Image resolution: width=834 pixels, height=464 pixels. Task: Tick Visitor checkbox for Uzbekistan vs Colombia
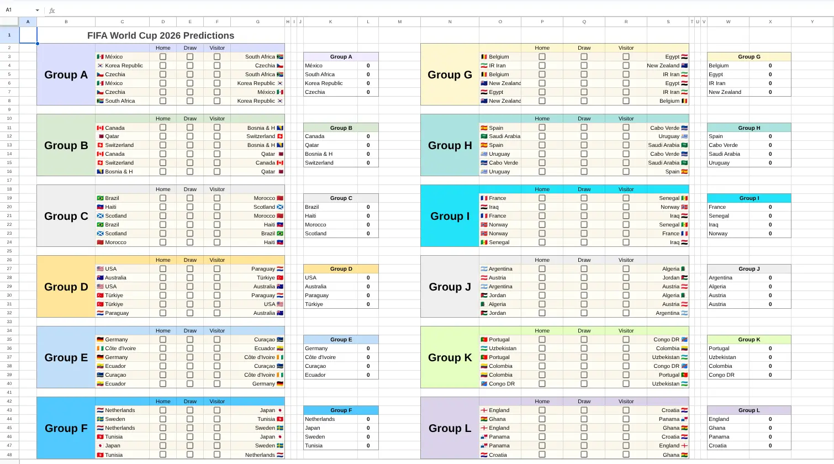click(626, 349)
